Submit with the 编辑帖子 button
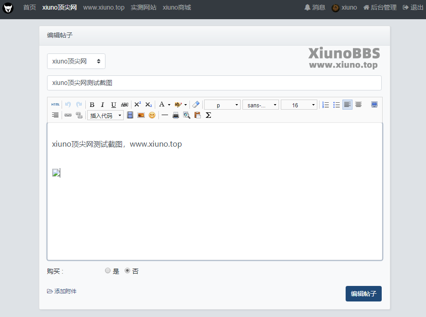 [363, 294]
